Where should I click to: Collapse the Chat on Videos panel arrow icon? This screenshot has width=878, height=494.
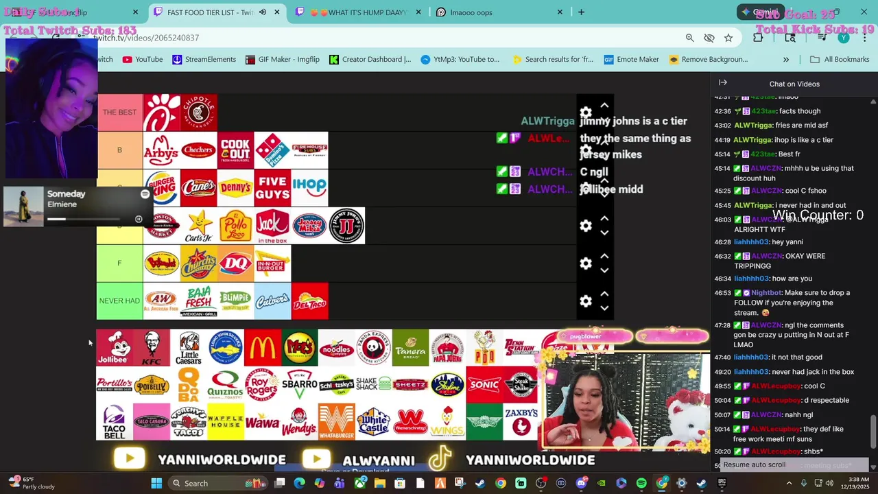[x=723, y=82]
